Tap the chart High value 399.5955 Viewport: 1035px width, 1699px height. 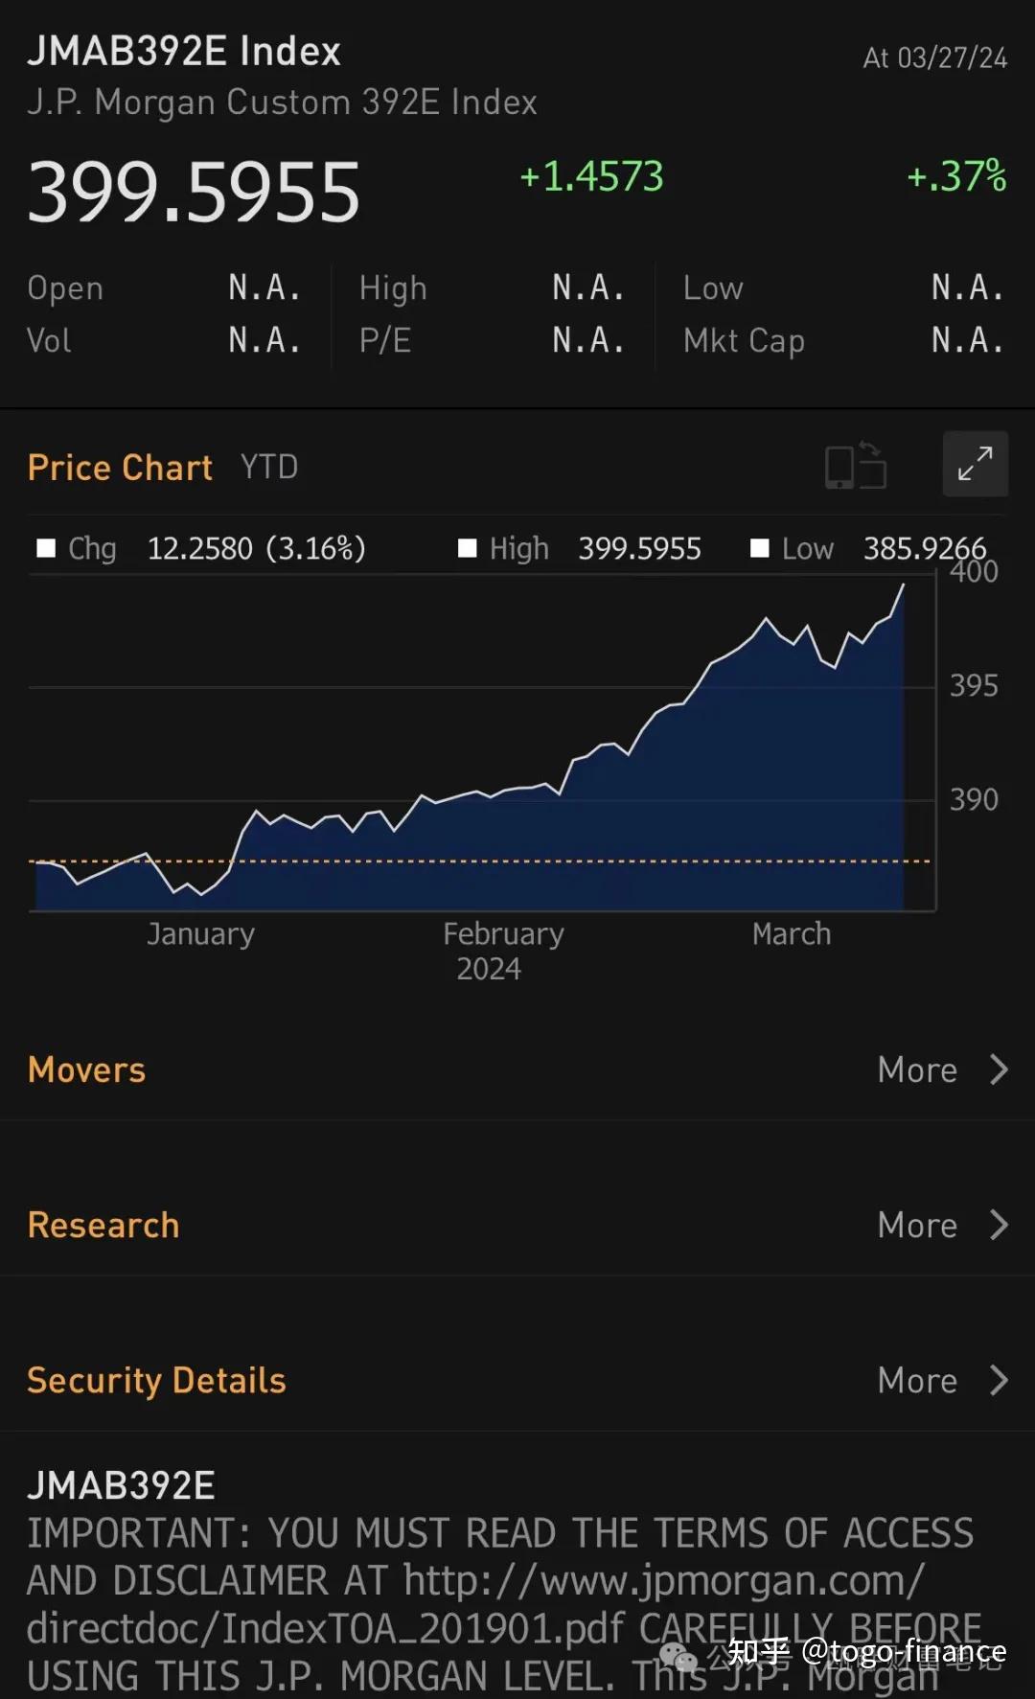[640, 549]
